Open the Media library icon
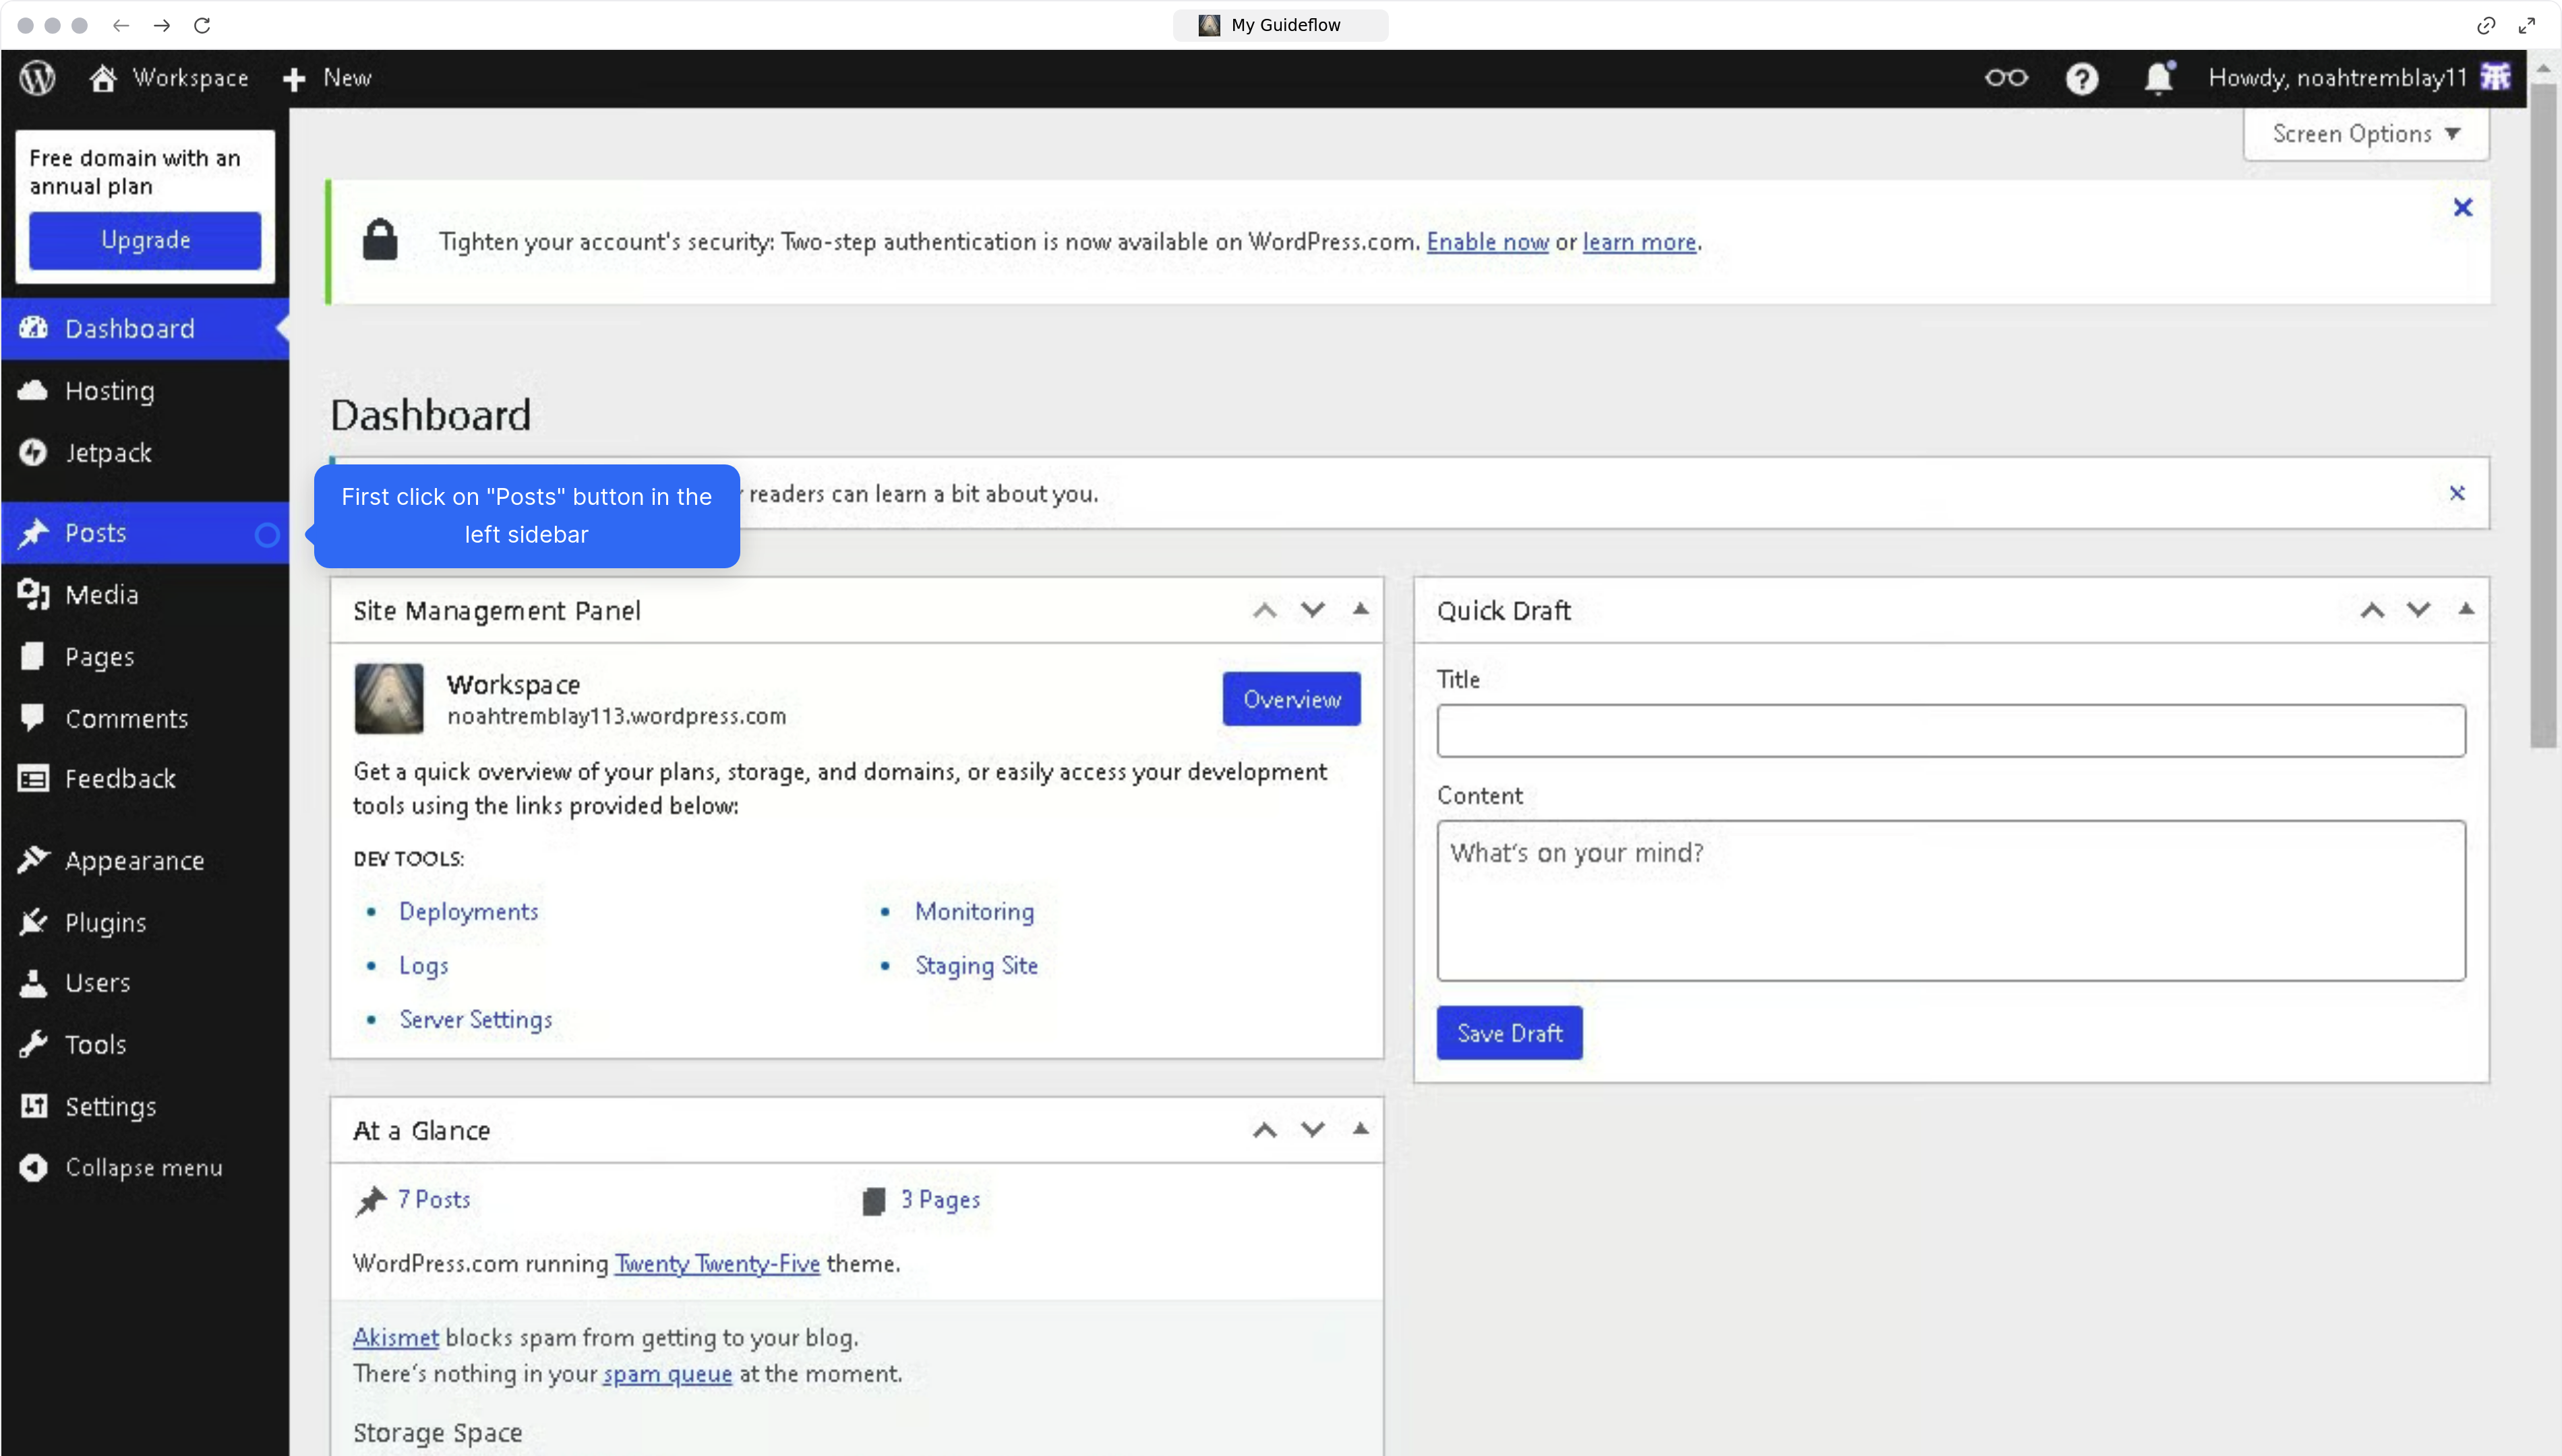Screen dimensions: 2562x1456 click(33, 594)
